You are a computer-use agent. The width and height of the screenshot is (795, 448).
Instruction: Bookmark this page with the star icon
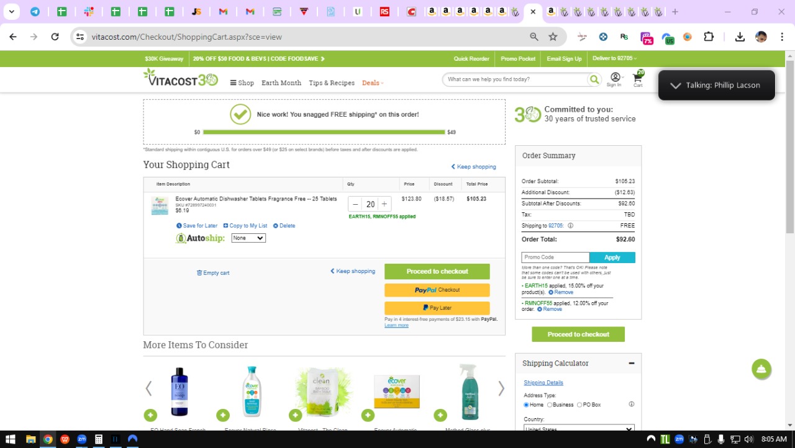(553, 37)
